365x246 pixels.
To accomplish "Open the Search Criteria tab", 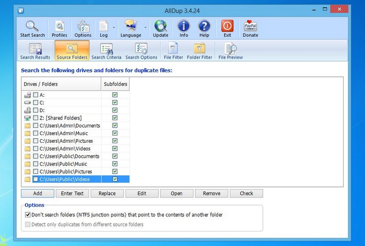I will click(x=106, y=50).
